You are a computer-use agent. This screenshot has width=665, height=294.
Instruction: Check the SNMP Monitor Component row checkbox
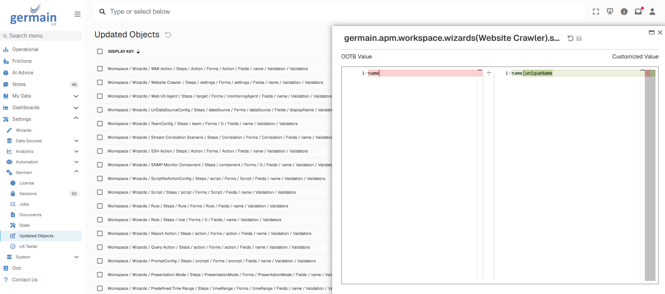(x=100, y=165)
